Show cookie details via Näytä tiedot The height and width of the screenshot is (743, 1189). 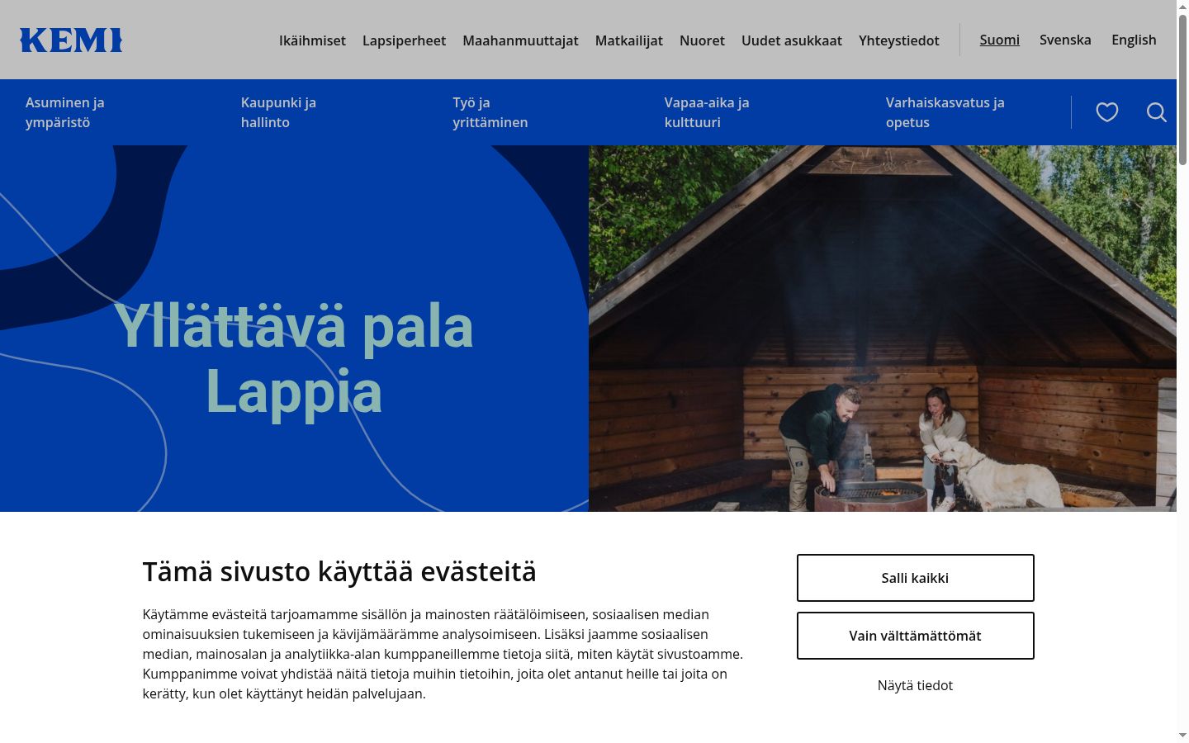(915, 685)
